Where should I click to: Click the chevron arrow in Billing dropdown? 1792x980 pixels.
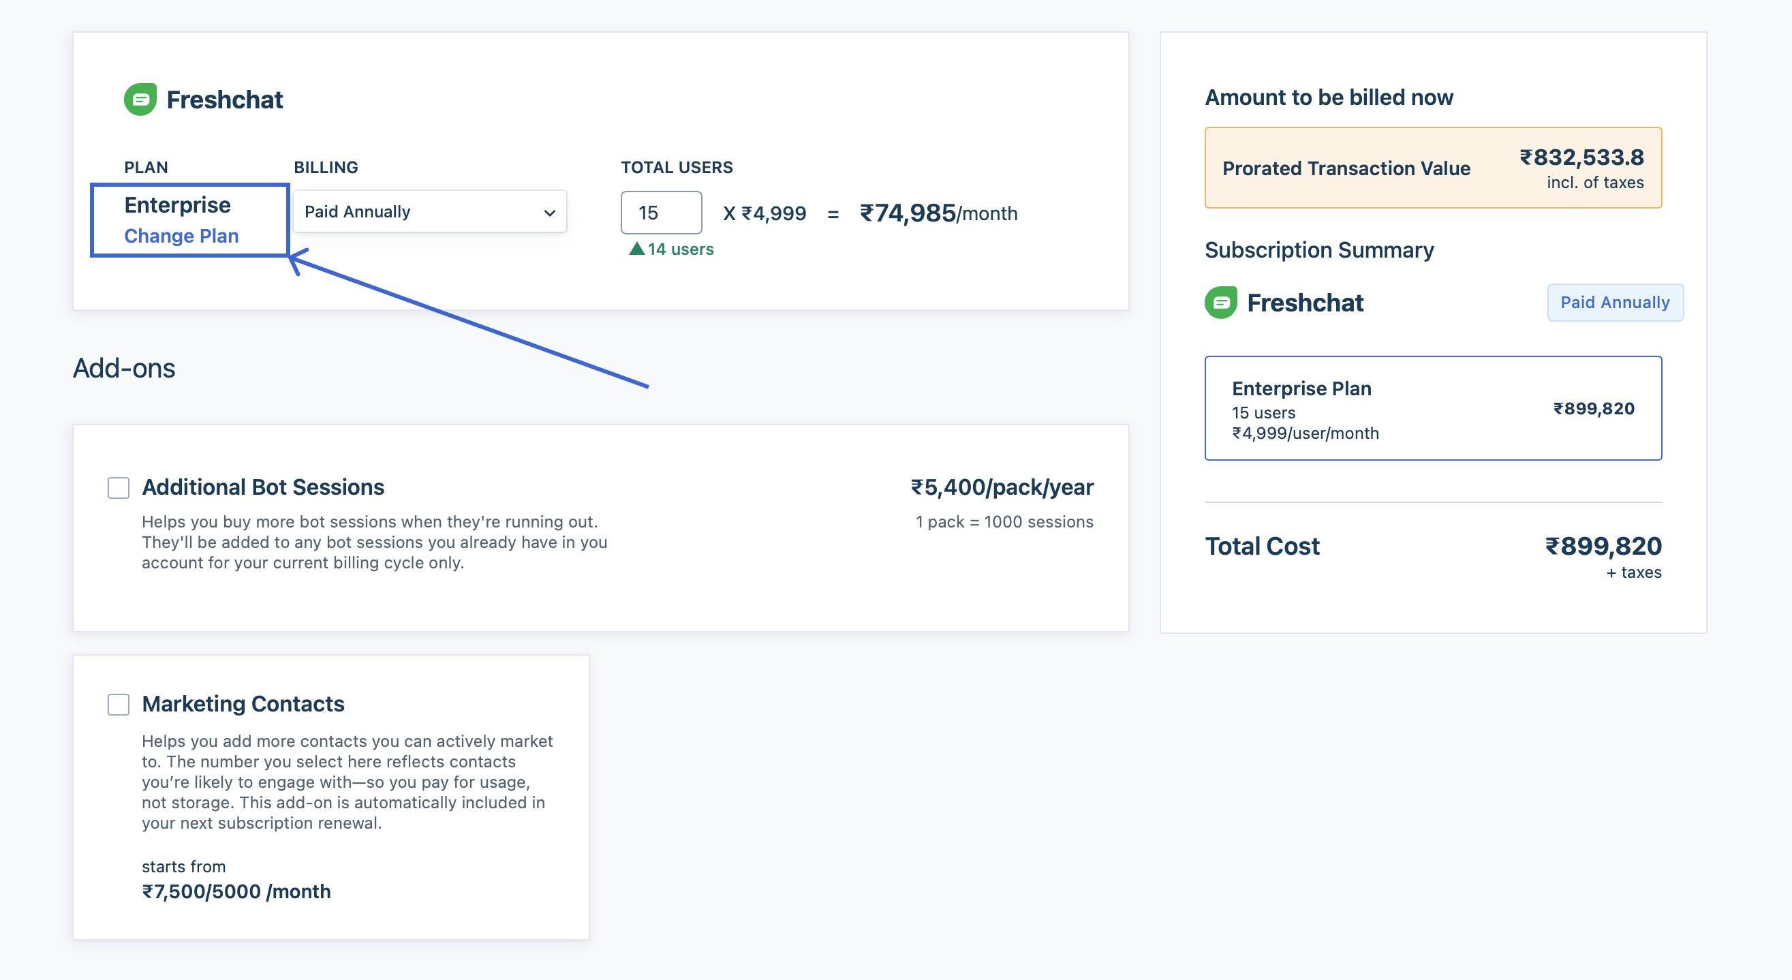[550, 212]
